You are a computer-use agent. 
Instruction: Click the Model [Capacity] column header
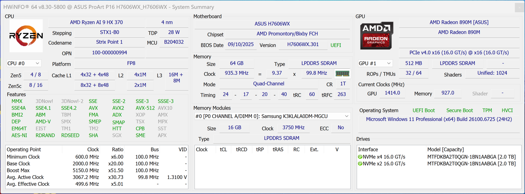click(x=445, y=150)
